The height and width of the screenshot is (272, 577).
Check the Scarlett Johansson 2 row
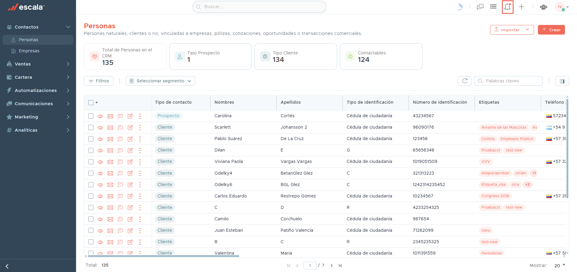pos(91,127)
